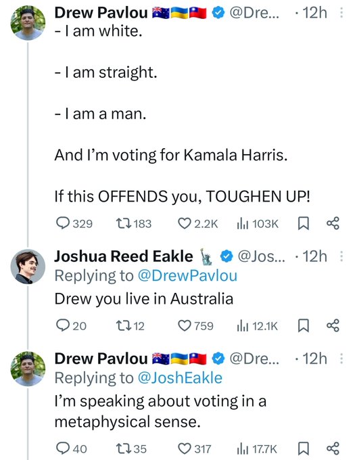
Task: Like the tweet with 2.2K likes
Action: tap(198, 223)
